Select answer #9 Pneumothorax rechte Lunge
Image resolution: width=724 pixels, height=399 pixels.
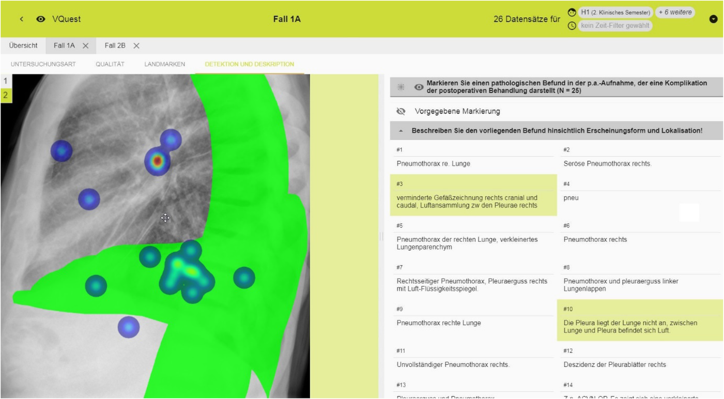pyautogui.click(x=473, y=320)
